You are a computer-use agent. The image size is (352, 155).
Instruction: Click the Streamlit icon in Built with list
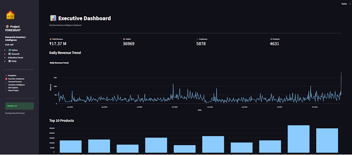[9, 54]
